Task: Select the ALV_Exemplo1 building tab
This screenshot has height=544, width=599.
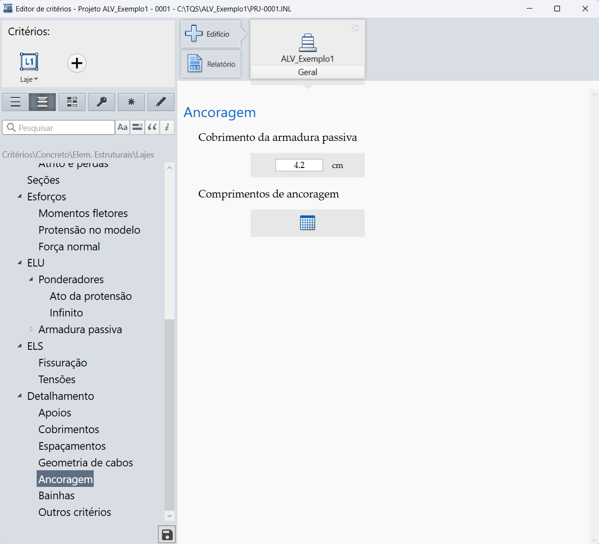Action: click(307, 48)
